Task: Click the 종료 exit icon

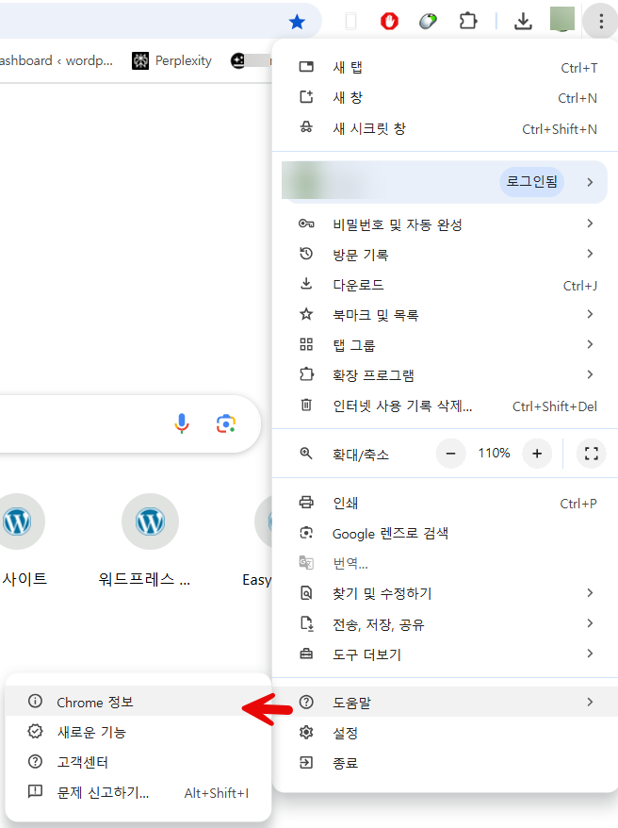Action: point(306,763)
